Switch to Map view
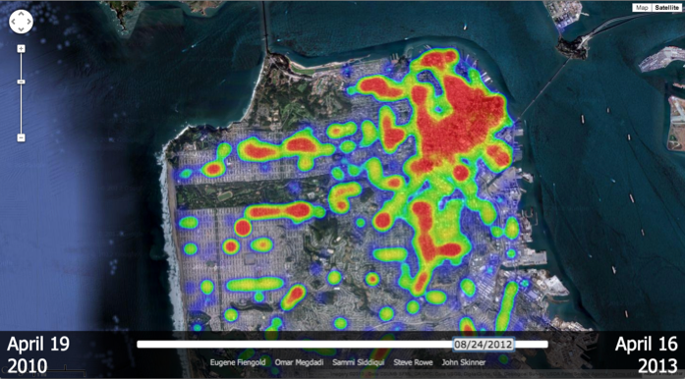Image resolution: width=685 pixels, height=379 pixels. 642,8
